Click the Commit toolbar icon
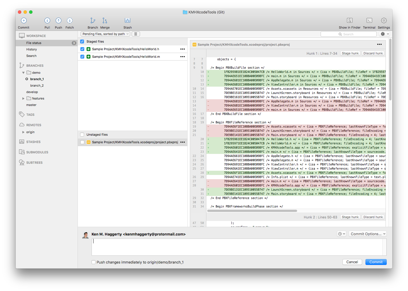The image size is (408, 291). tap(24, 20)
